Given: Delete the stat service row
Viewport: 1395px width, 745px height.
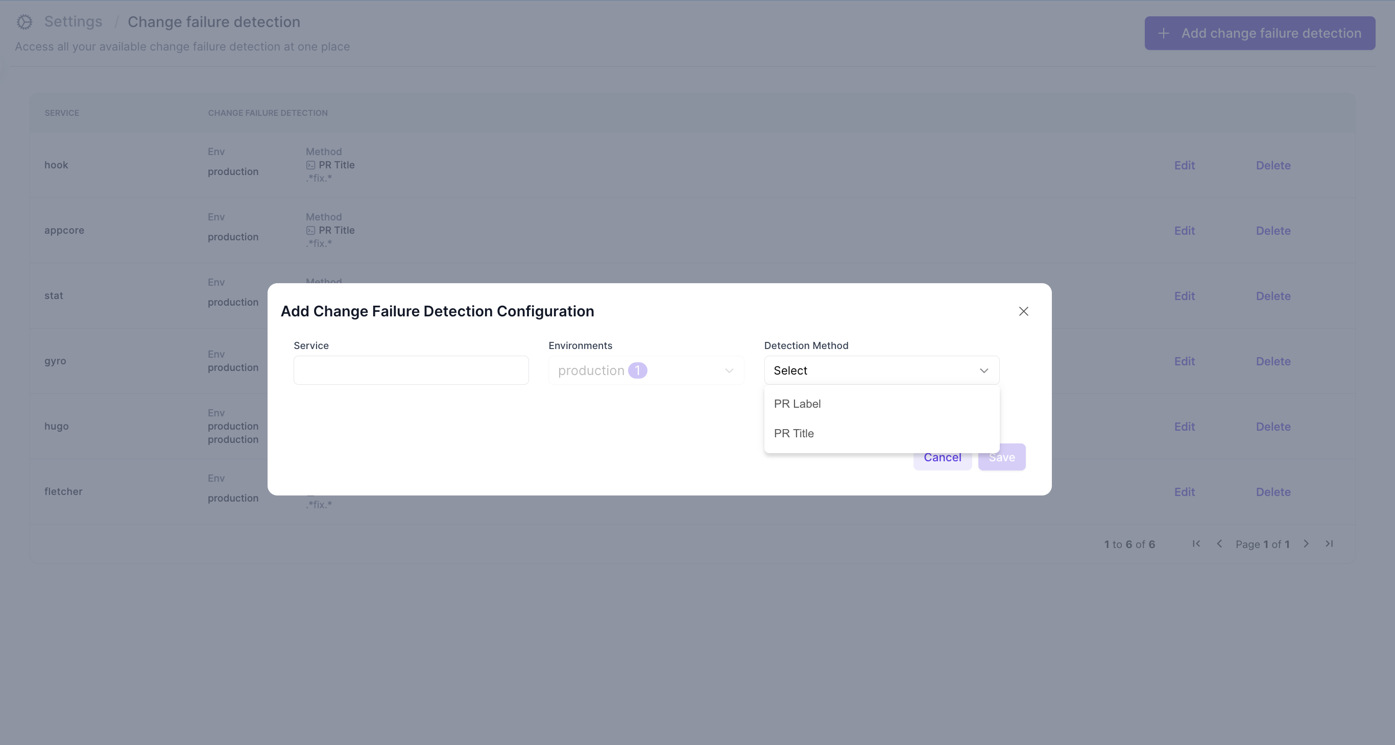Looking at the screenshot, I should click(x=1272, y=296).
